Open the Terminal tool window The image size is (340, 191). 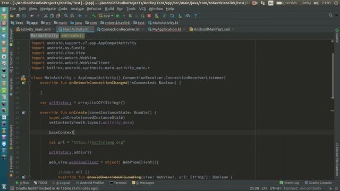click(118, 183)
